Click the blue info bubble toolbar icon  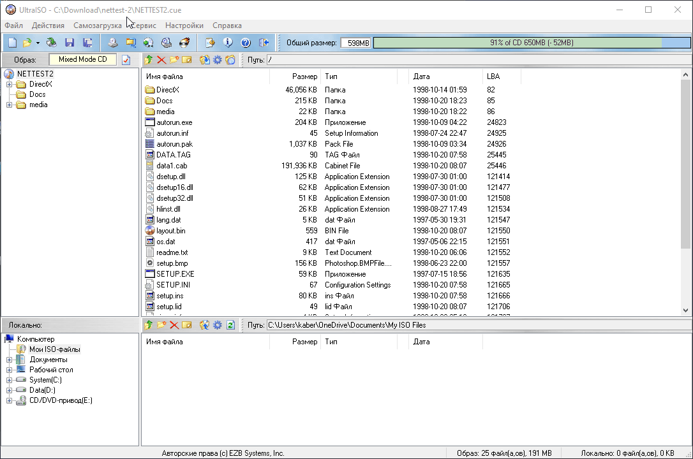[x=228, y=43]
